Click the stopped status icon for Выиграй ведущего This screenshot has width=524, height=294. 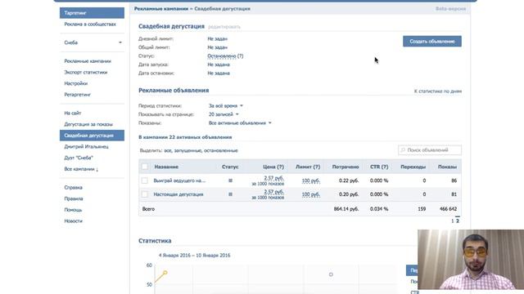click(x=230, y=180)
